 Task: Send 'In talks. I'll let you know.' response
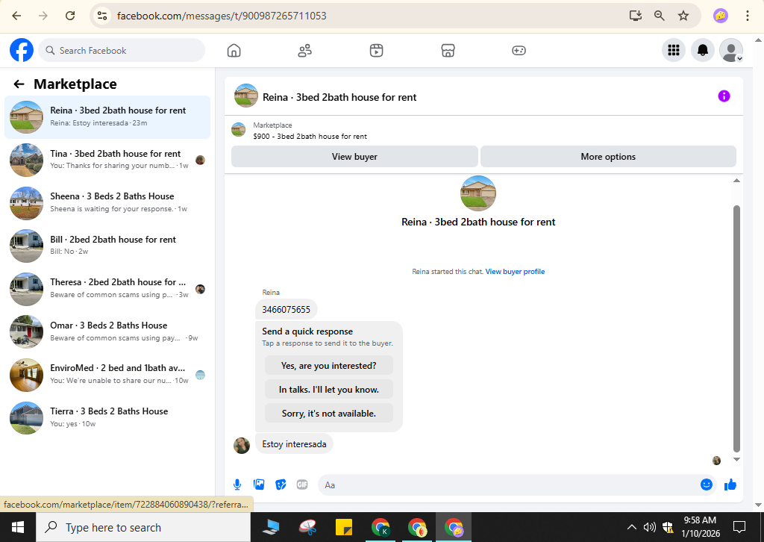tap(328, 390)
